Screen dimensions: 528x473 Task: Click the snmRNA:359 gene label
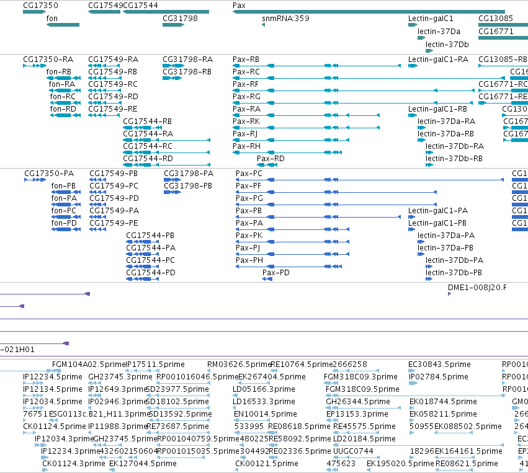pos(285,19)
